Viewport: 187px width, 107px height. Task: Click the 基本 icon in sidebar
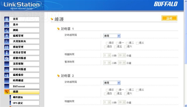click(7, 25)
